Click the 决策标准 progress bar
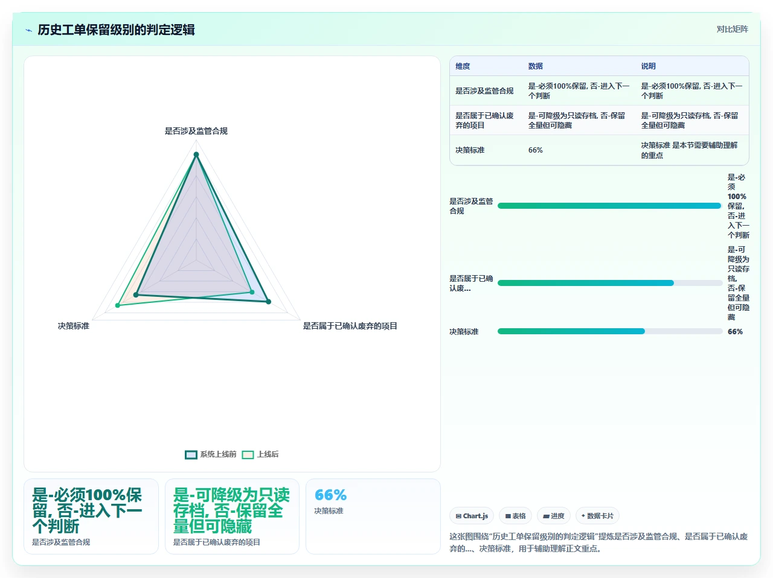Image resolution: width=773 pixels, height=578 pixels. (610, 331)
